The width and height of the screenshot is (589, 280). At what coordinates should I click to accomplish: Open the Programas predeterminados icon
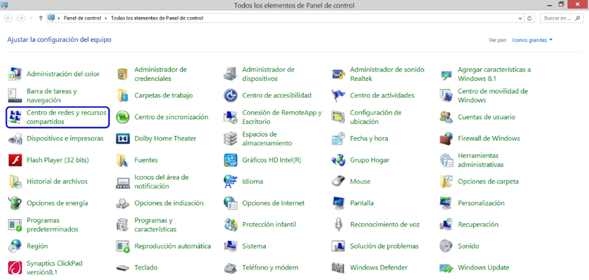(15, 224)
